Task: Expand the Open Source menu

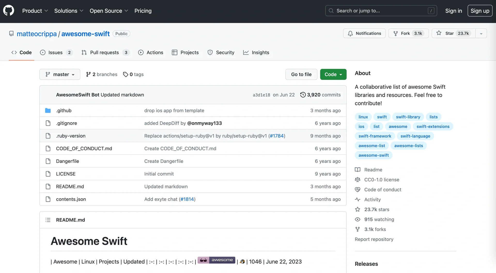Action: pyautogui.click(x=109, y=11)
